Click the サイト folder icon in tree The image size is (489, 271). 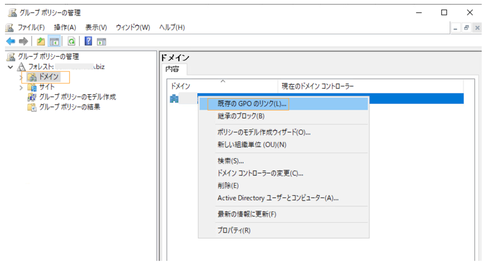[x=32, y=87]
